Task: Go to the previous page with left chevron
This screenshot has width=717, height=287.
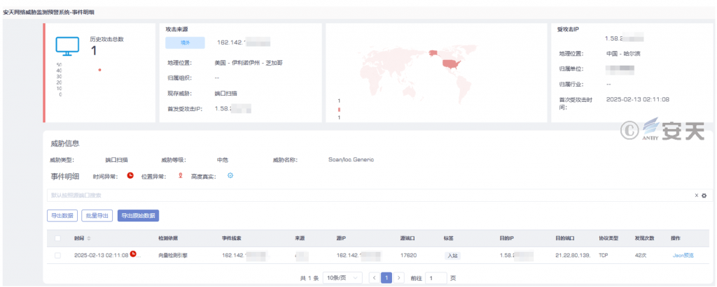Action: click(x=373, y=277)
